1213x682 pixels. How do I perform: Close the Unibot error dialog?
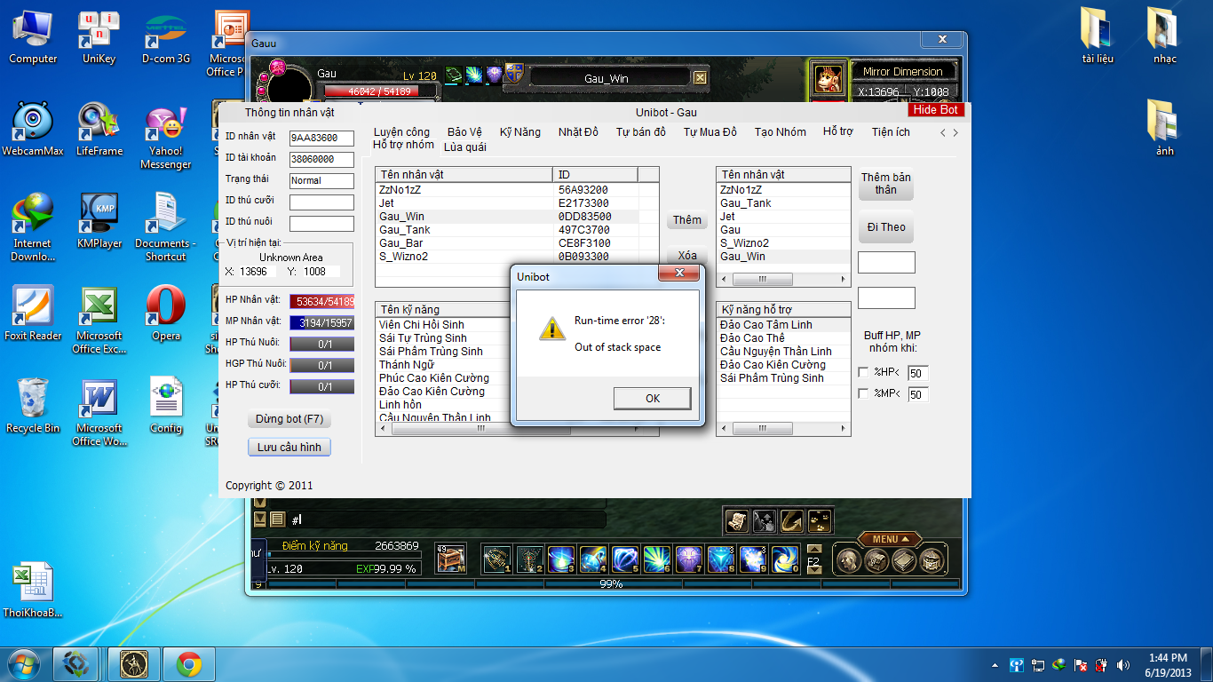(x=679, y=274)
